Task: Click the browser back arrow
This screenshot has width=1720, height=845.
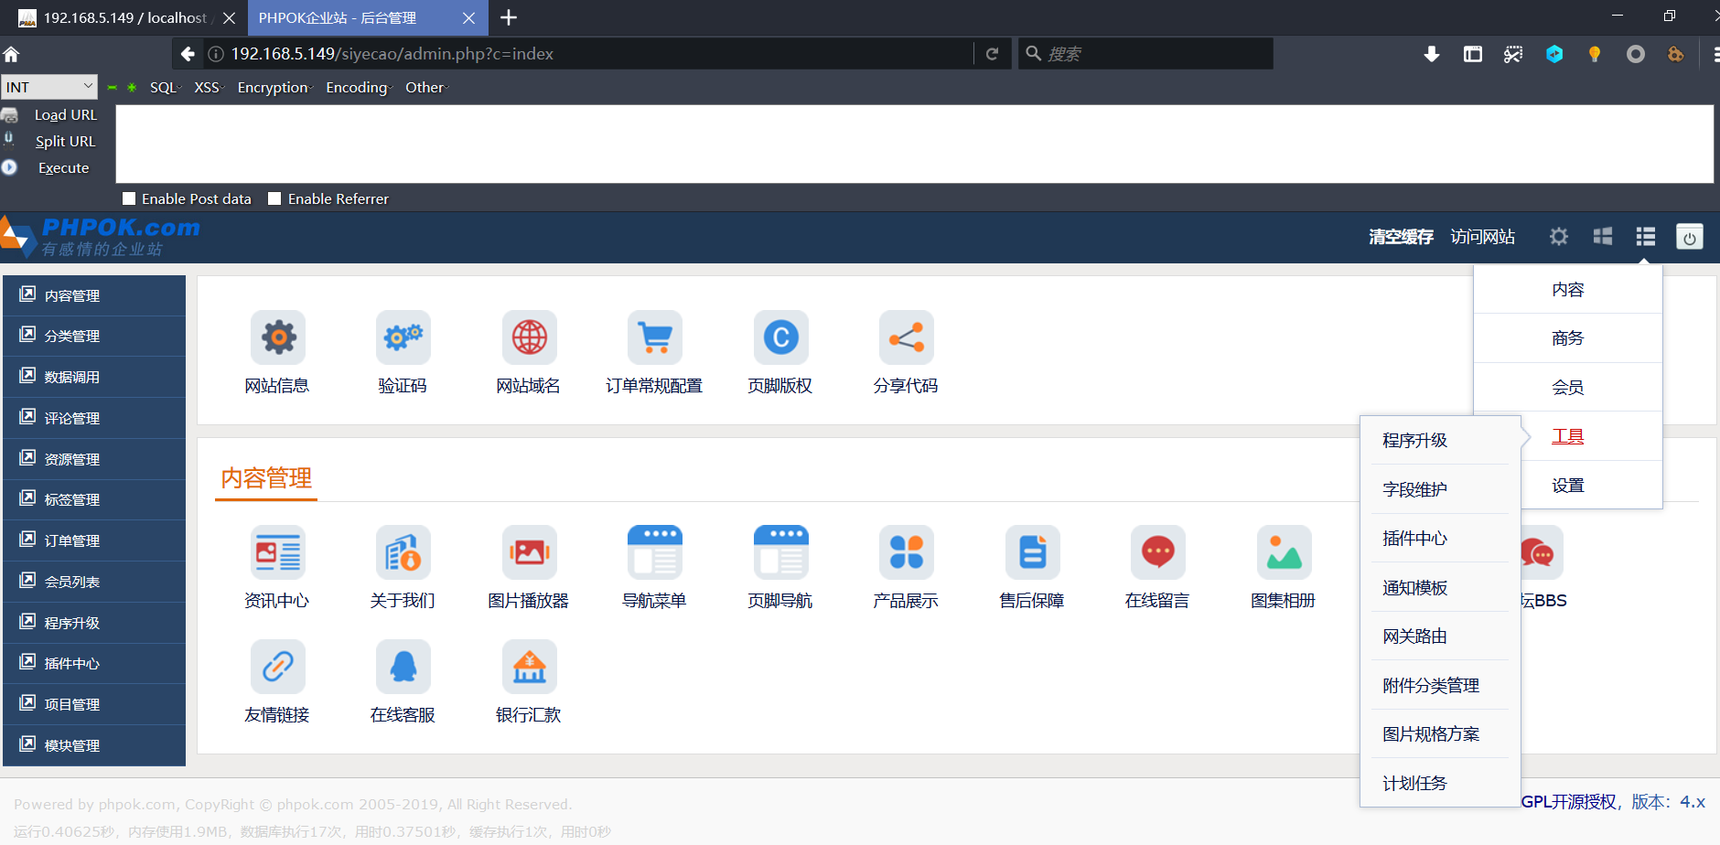Action: (188, 54)
